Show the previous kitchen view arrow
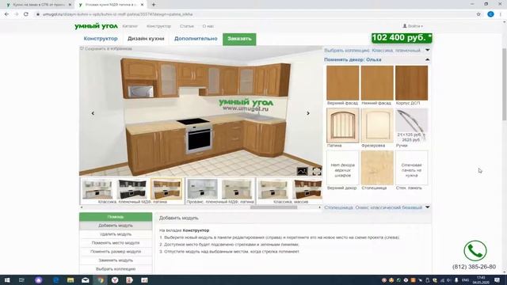 93,113
